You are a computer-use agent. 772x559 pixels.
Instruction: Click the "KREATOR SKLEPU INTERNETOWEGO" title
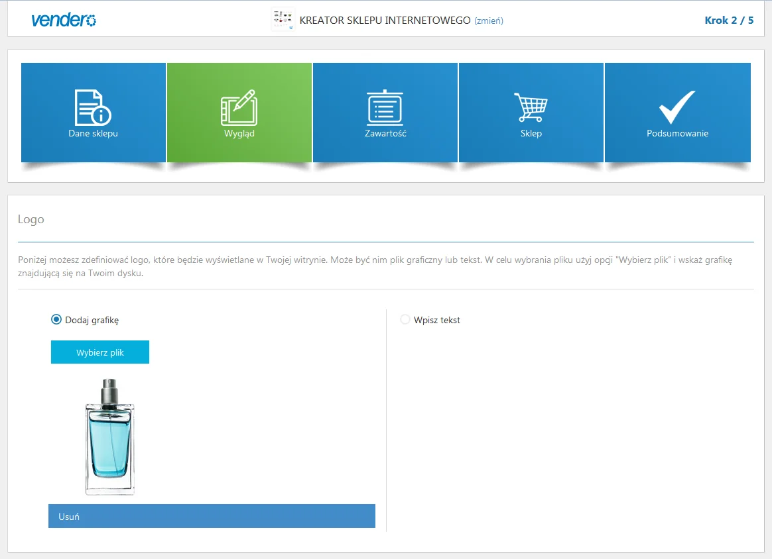(x=385, y=21)
